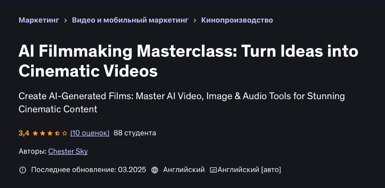Click the 3,4 rating score number
The height and width of the screenshot is (188, 385).
pos(24,133)
